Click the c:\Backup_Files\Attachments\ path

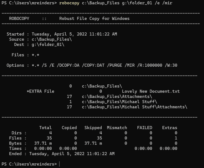pyautogui.click(x=117, y=96)
